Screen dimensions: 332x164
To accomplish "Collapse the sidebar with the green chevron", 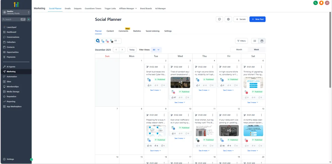I will click(x=32, y=160).
